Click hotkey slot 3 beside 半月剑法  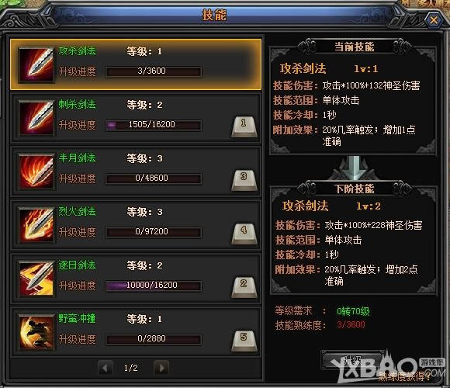coord(244,180)
